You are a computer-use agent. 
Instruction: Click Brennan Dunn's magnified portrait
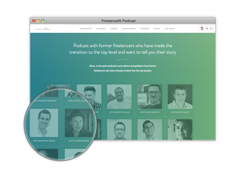tap(44, 123)
